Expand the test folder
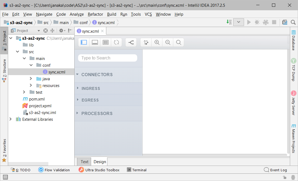The height and width of the screenshot is (181, 298). click(x=24, y=92)
